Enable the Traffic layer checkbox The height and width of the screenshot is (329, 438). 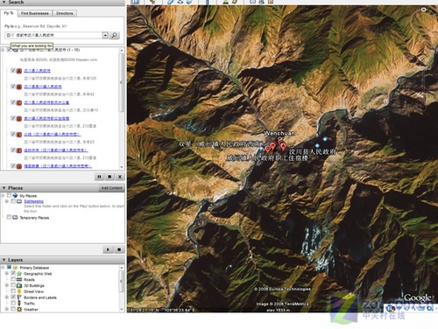click(x=13, y=303)
